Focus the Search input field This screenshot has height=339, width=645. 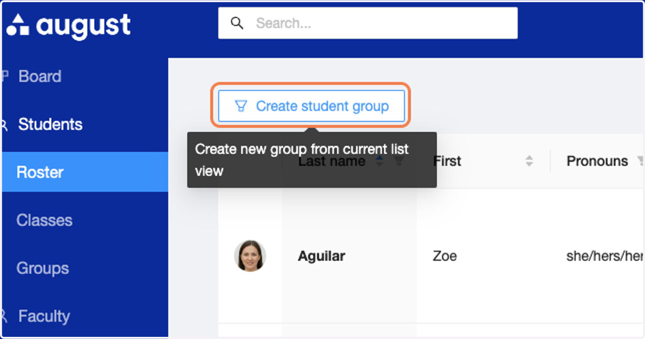point(368,23)
